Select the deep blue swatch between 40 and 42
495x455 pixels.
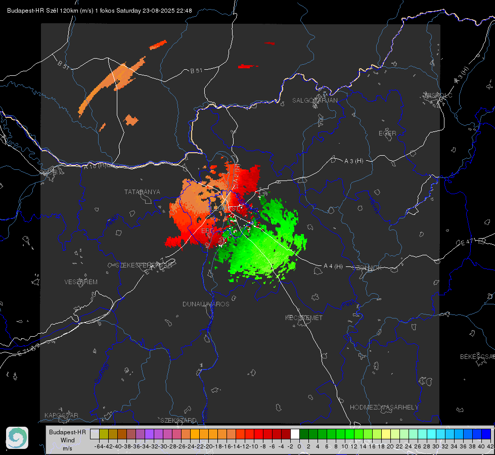[486, 434]
